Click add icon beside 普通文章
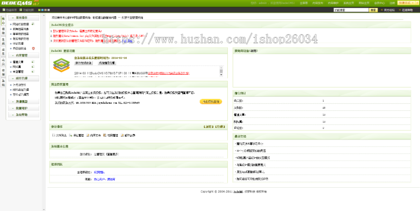The image size is (420, 211). [x=33, y=62]
